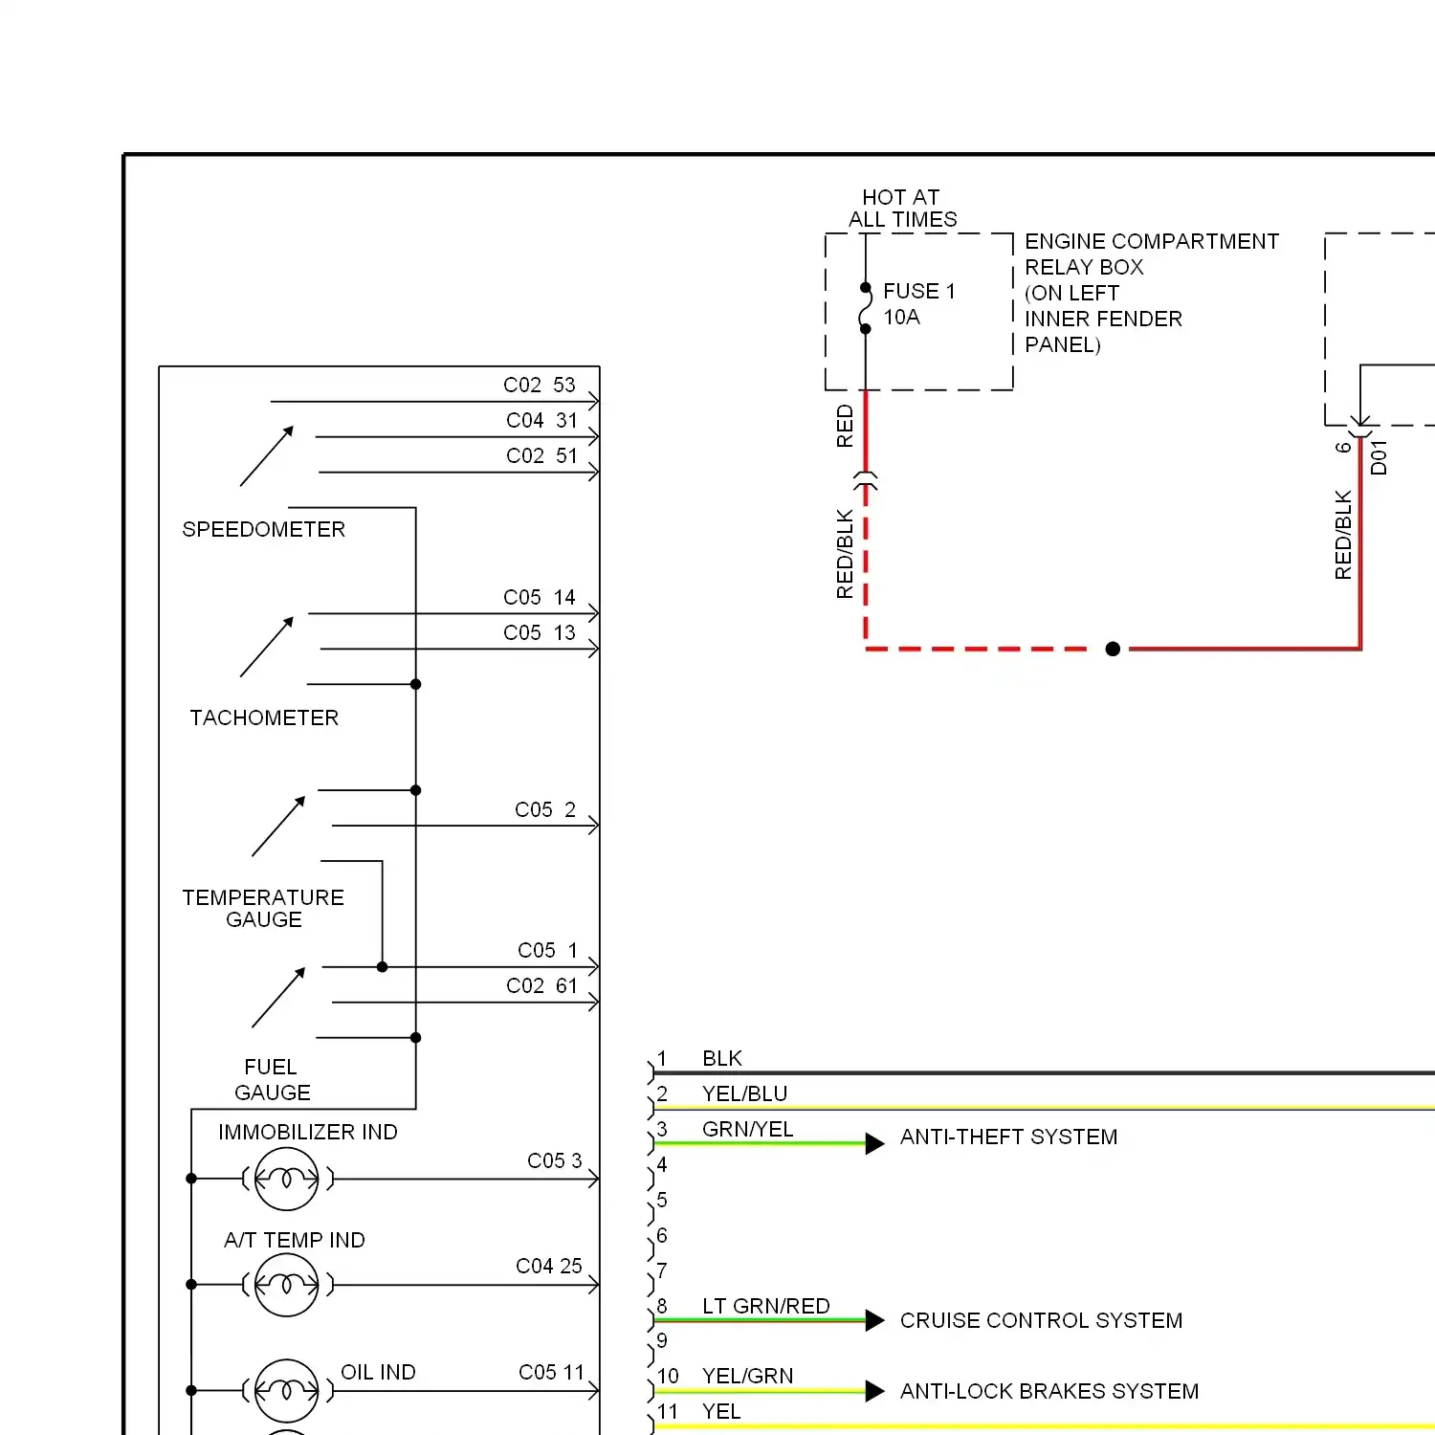1435x1435 pixels.
Task: Click connector pin number 5
Action: [662, 1200]
